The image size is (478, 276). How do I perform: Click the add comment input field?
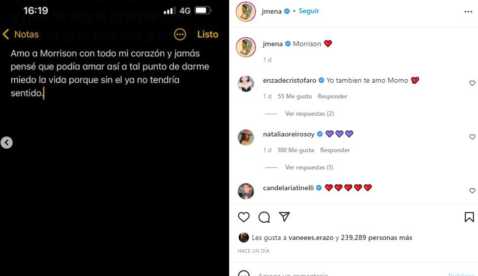[351, 273]
